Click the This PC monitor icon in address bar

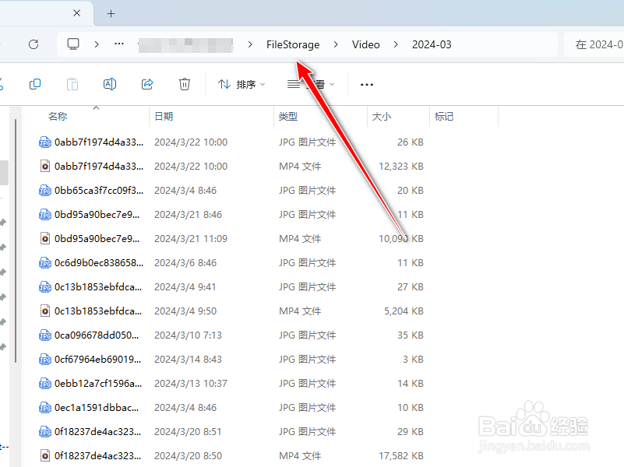tap(73, 44)
